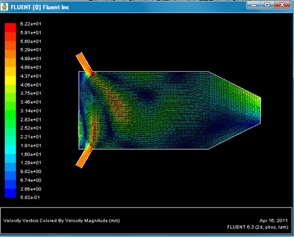Click the 'FLUENT [0] Fluent Inc' window title
294x237 pixels.
point(40,7)
